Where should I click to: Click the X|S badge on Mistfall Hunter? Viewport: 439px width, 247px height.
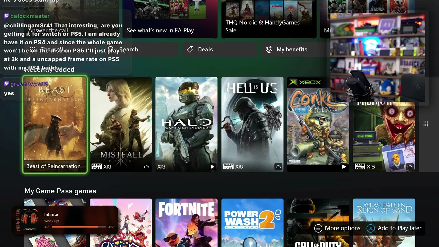[x=107, y=167]
